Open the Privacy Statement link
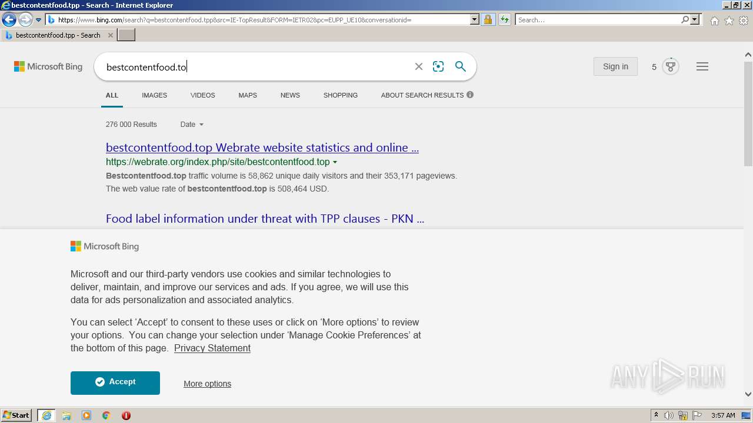753x423 pixels. 212,348
